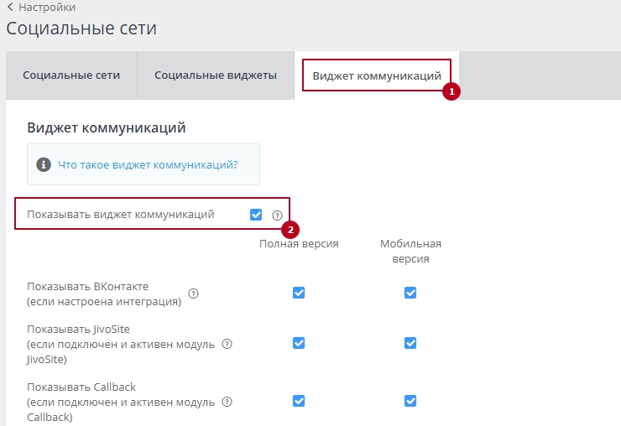Disable Callback for the full version
Viewport: 621px width, 426px height.
click(298, 401)
